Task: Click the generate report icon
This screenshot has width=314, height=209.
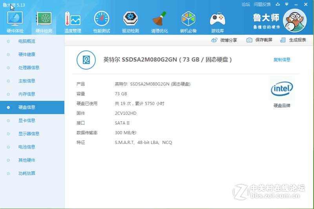Action: (x=283, y=40)
